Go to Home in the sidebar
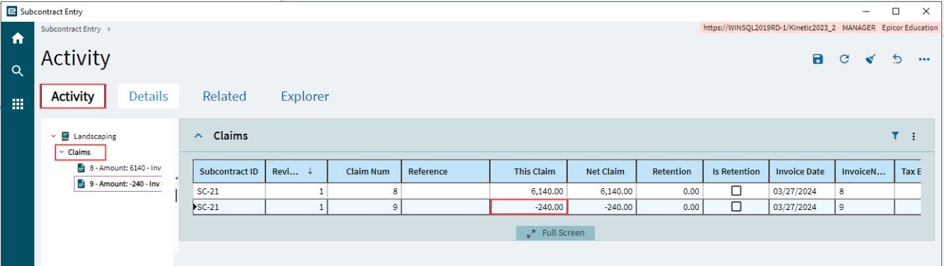This screenshot has height=266, width=944. click(x=18, y=39)
